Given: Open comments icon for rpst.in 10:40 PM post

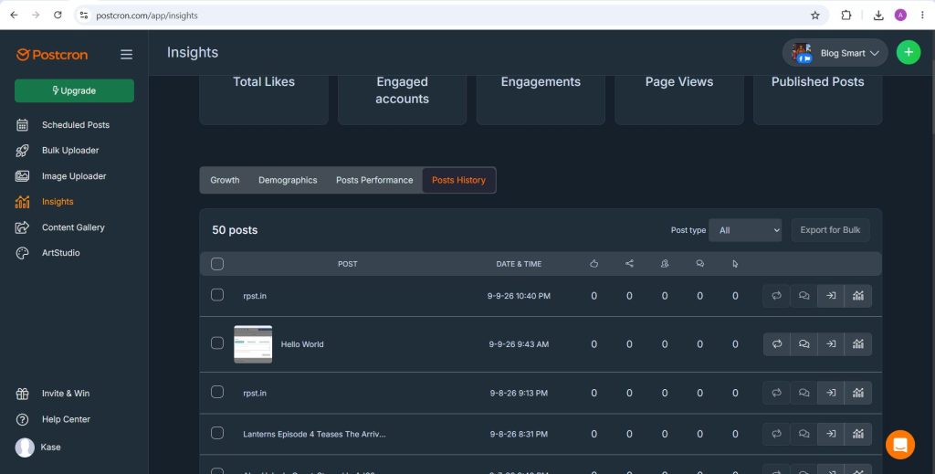Looking at the screenshot, I should (x=804, y=296).
